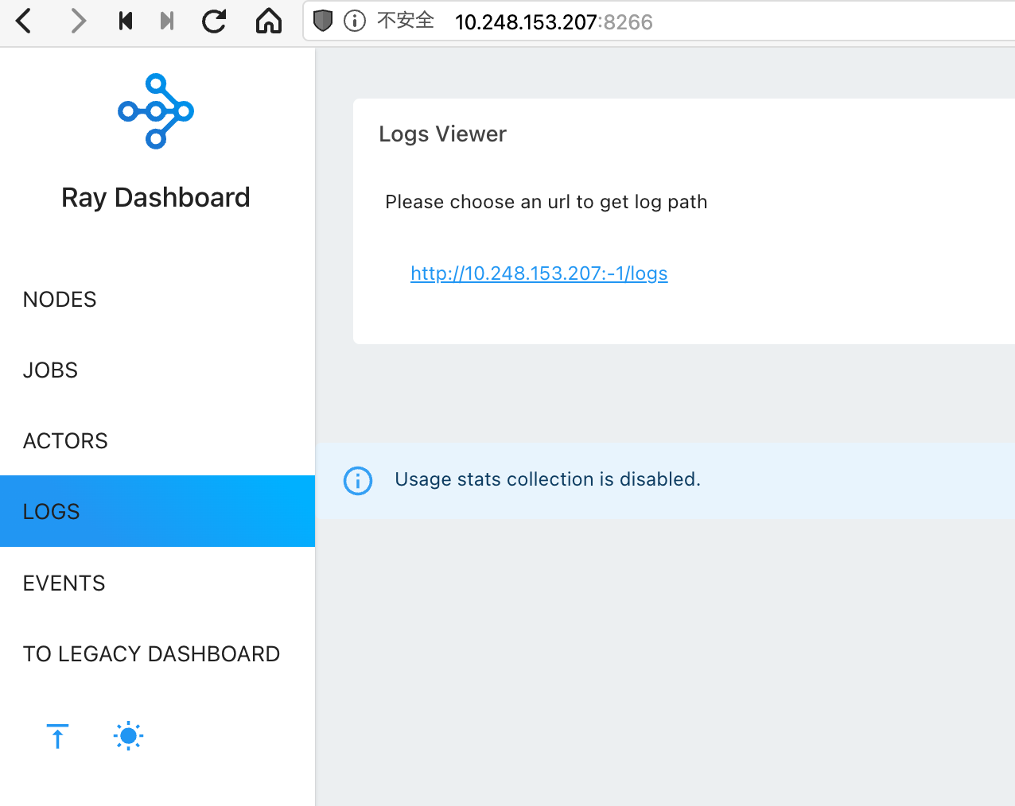Collapse the sidebar with the upward arrow icon

[57, 736]
